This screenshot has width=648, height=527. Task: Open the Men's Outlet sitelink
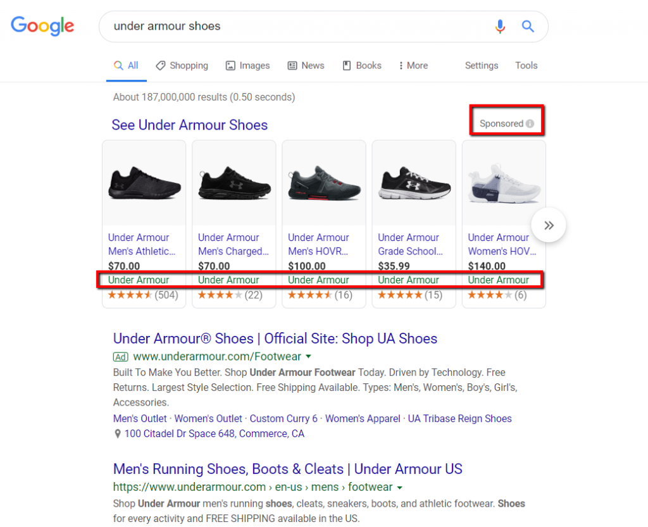pos(140,418)
